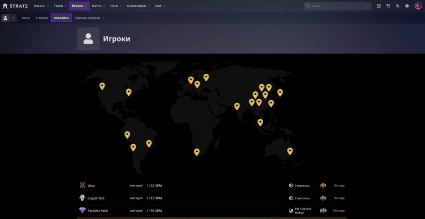Open the Таблицы лидеров dropdown
Image resolution: width=425 pixels, height=219 pixels.
89,18
